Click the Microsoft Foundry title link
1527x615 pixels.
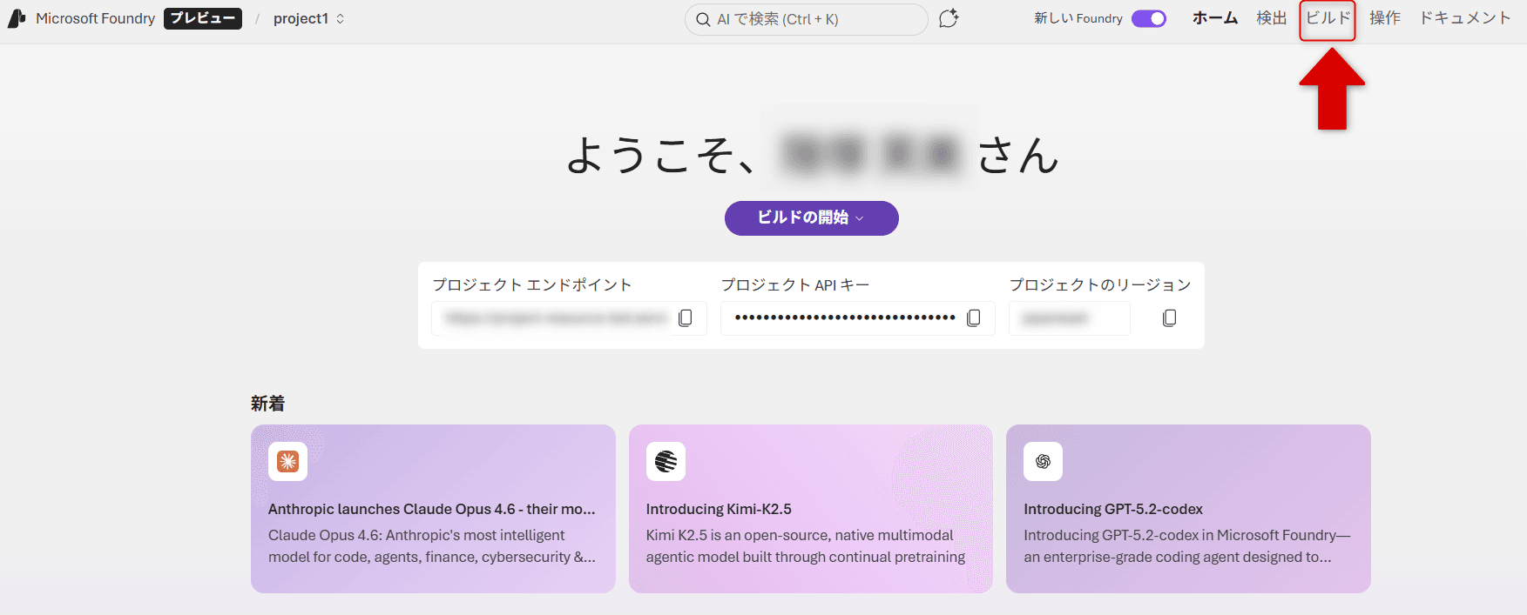pos(96,18)
